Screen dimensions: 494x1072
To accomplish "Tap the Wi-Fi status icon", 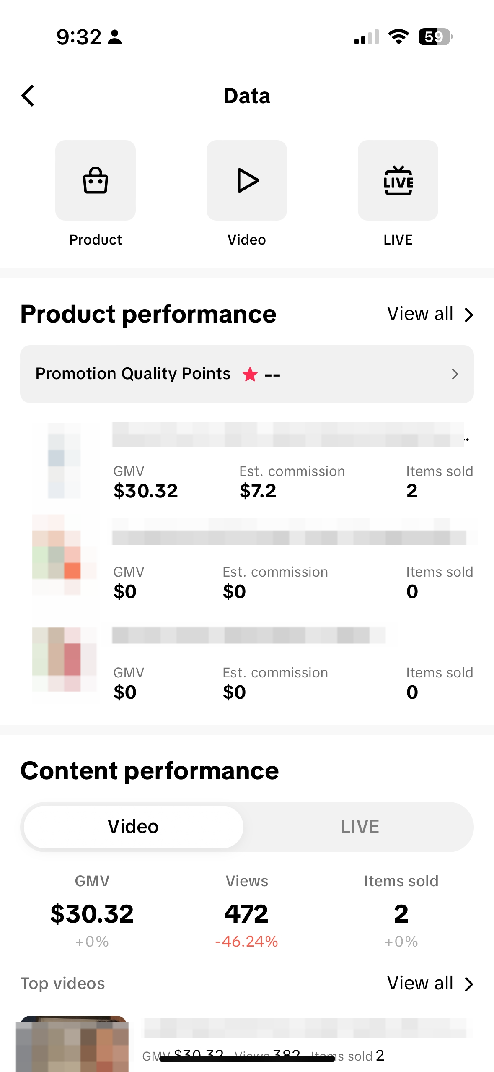I will point(398,37).
